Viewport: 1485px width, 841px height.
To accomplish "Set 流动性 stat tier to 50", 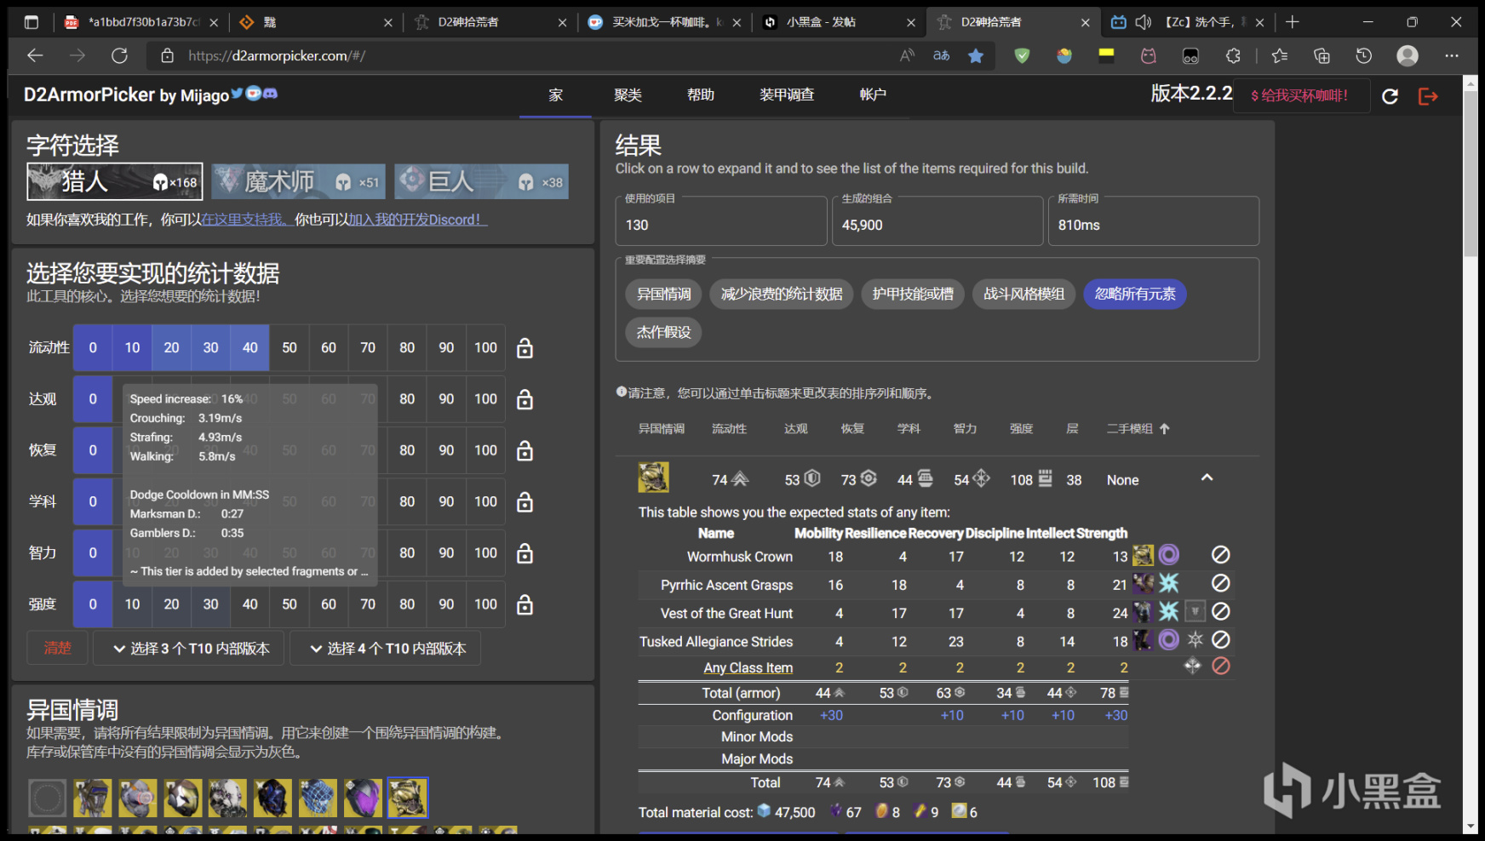I will (x=290, y=348).
